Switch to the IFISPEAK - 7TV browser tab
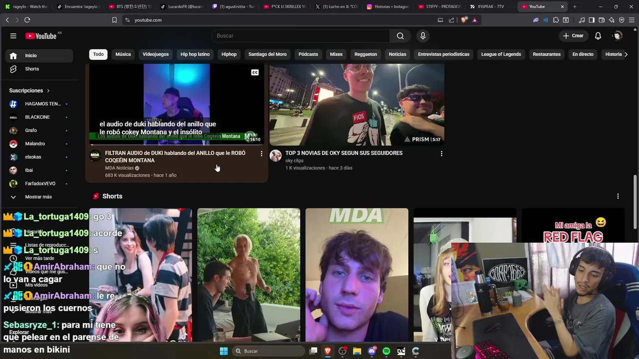Viewport: 639px width, 359px height. tap(489, 6)
